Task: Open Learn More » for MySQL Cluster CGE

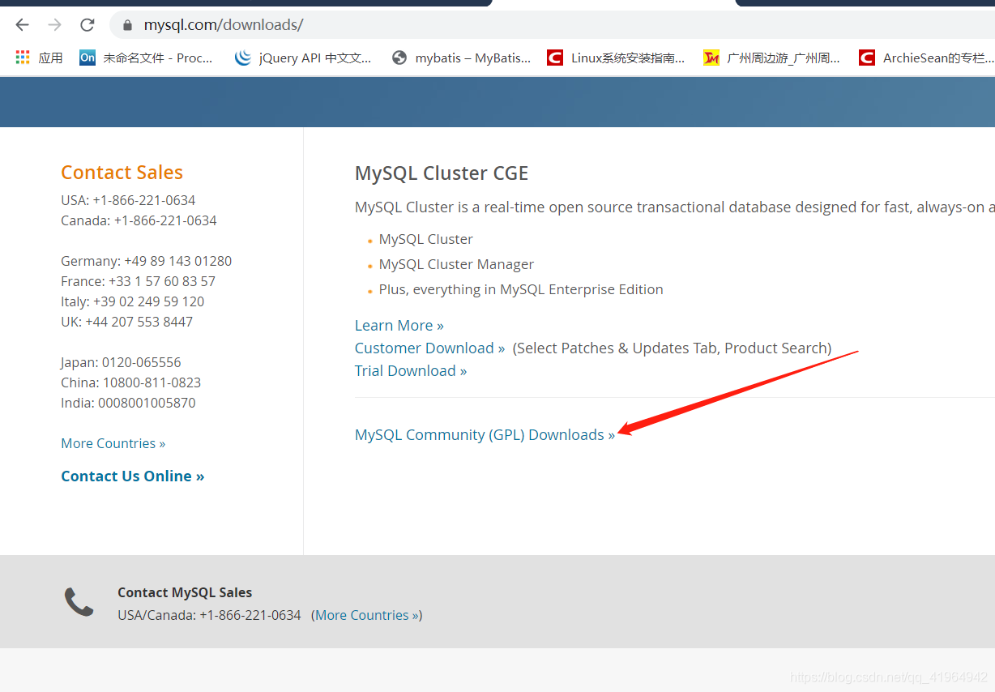Action: coord(399,326)
